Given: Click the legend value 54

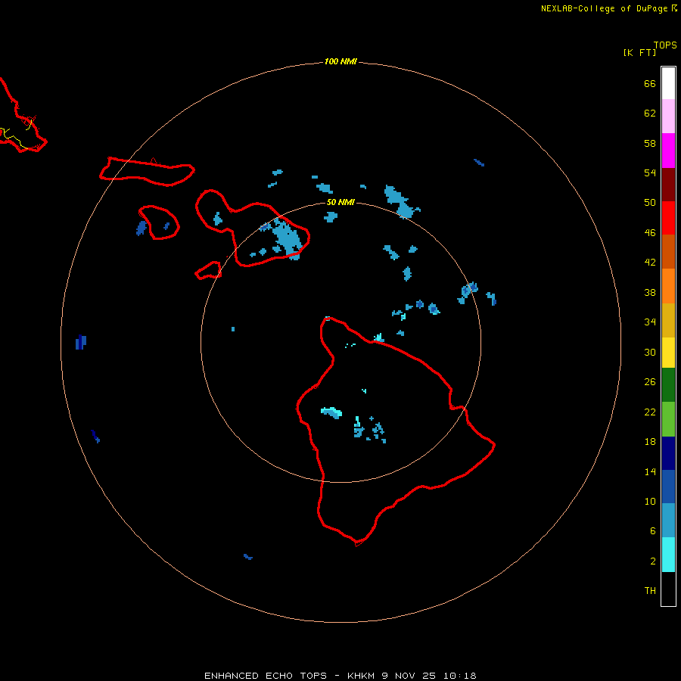Looking at the screenshot, I should [x=650, y=173].
